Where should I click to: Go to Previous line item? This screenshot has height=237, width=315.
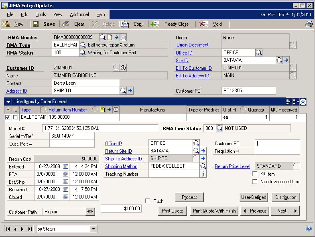(x=255, y=211)
